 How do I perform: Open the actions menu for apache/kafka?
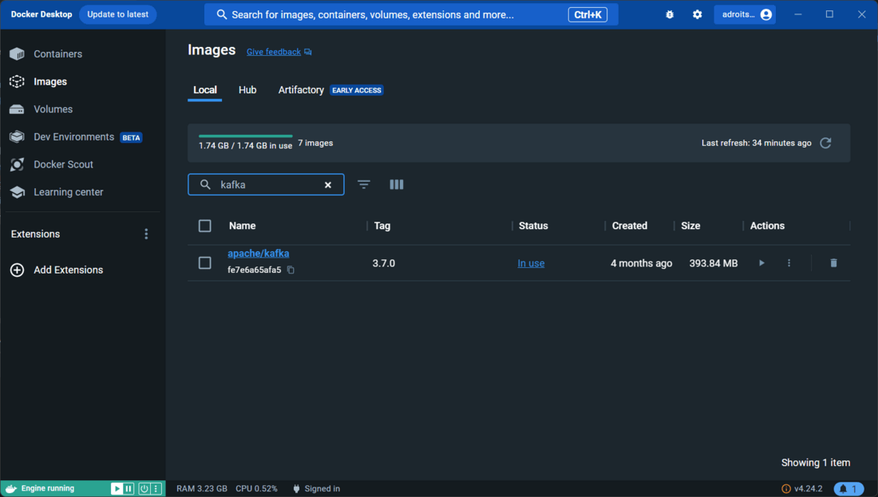click(x=789, y=262)
